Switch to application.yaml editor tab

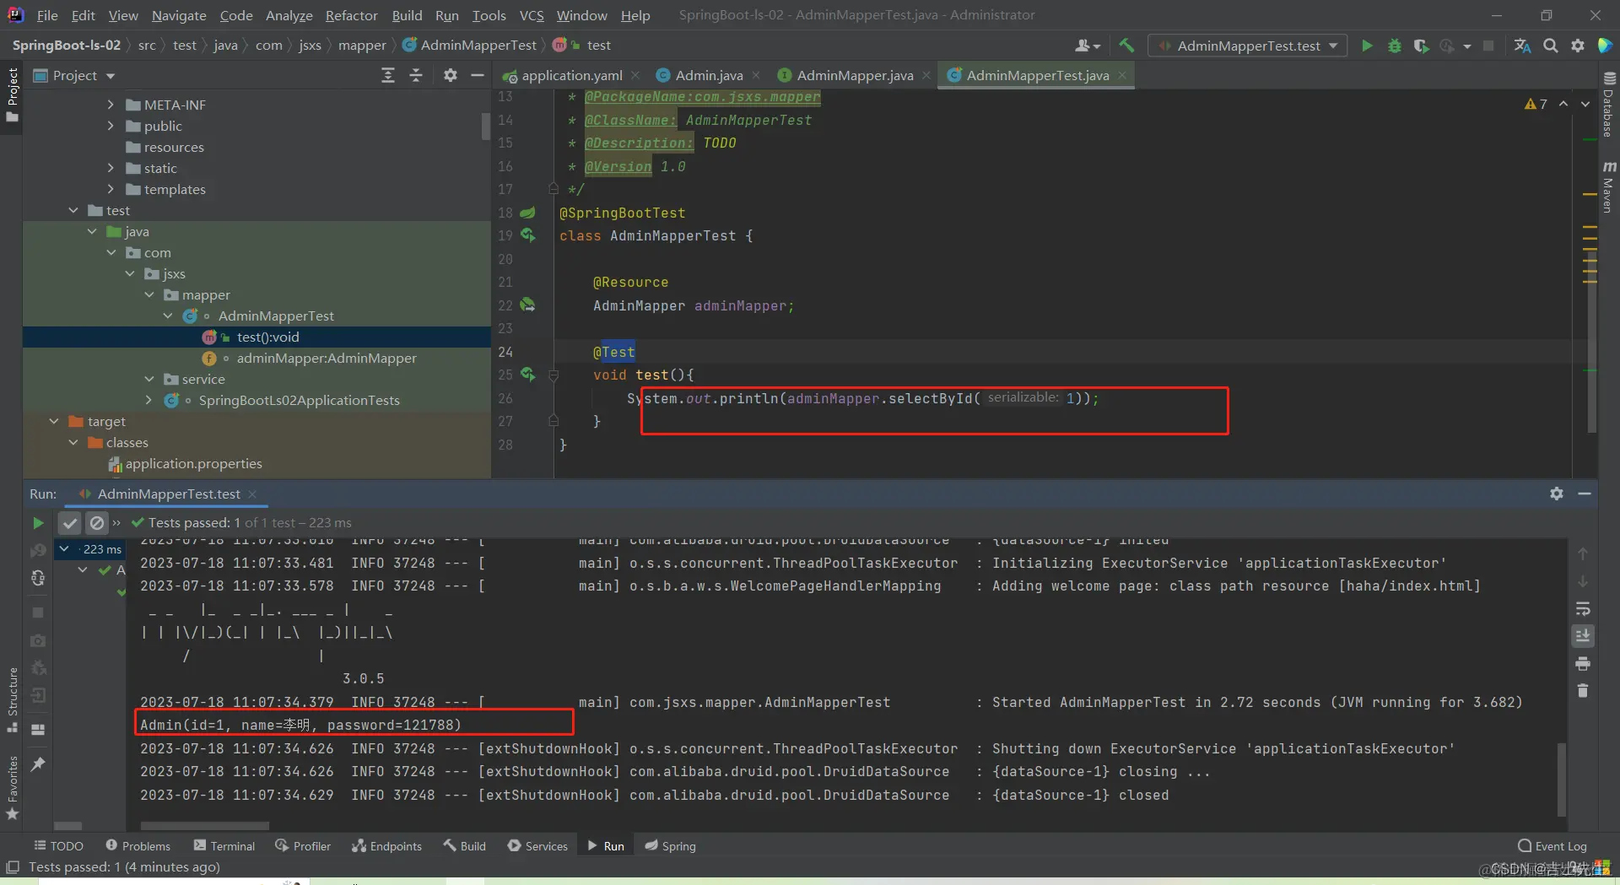click(571, 75)
